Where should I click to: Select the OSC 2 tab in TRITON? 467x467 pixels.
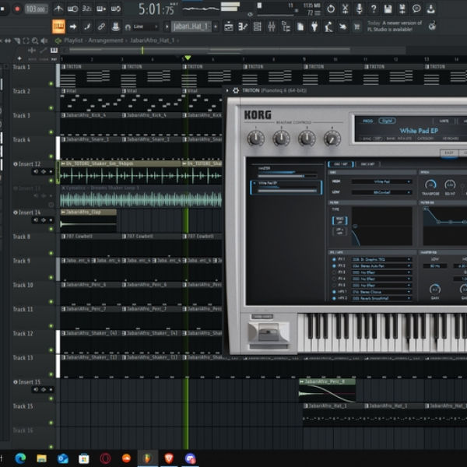[x=368, y=164]
